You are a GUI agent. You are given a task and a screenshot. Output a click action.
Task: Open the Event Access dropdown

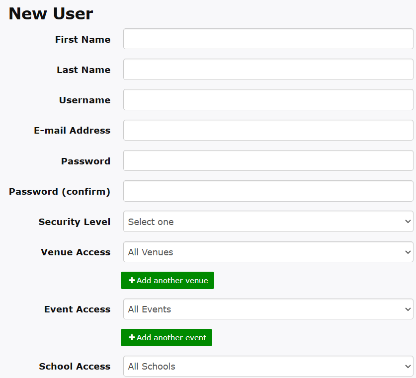(268, 309)
